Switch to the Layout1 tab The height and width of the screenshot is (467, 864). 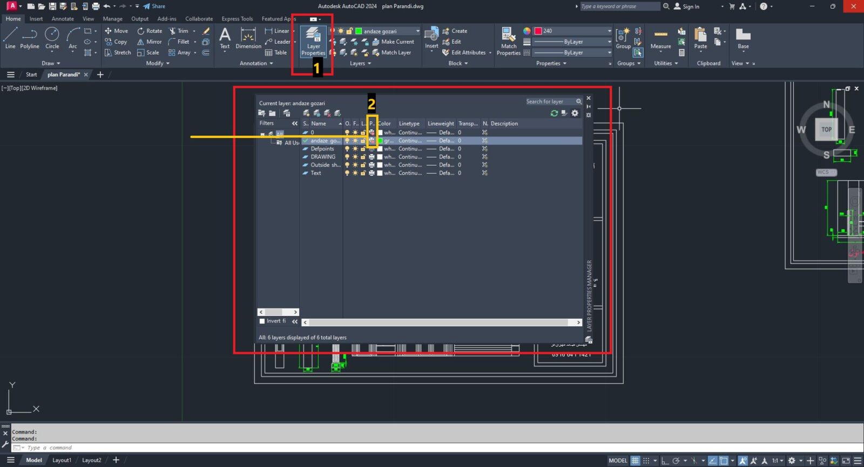click(x=62, y=461)
